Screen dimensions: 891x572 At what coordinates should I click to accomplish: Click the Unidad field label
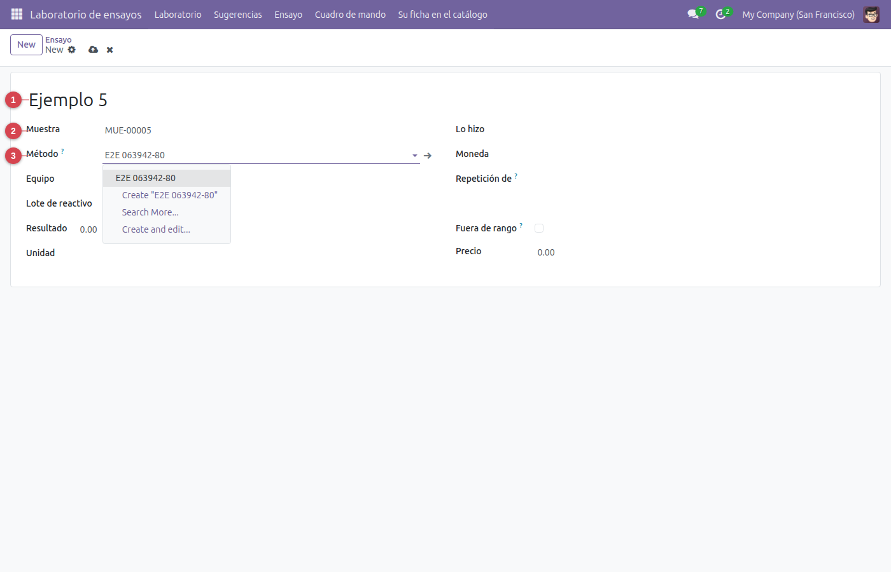[41, 253]
